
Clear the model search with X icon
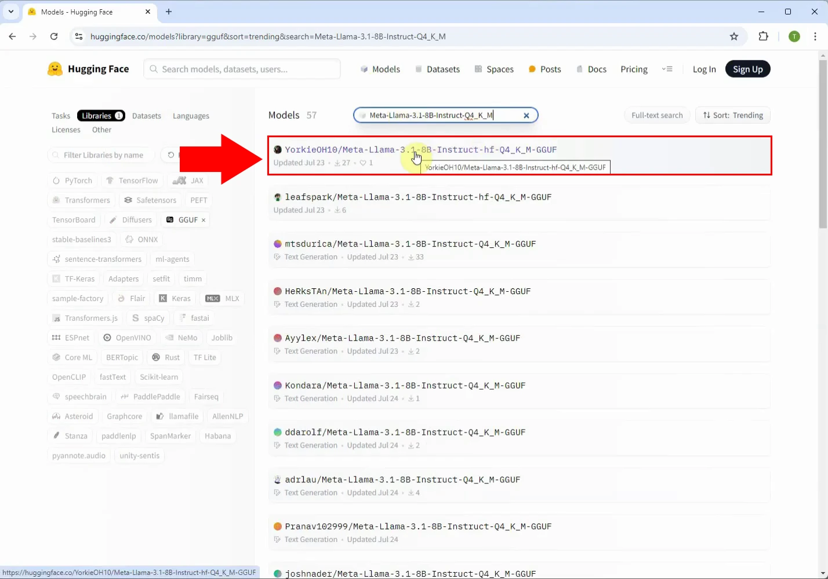tap(526, 115)
